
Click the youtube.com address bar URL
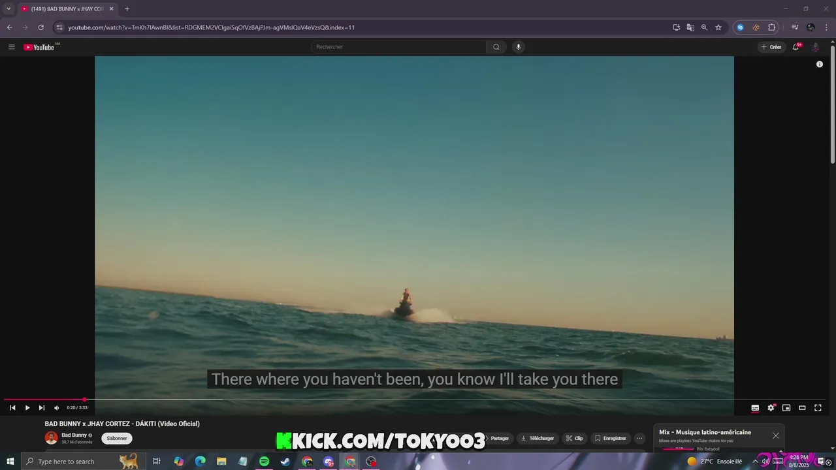coord(212,27)
